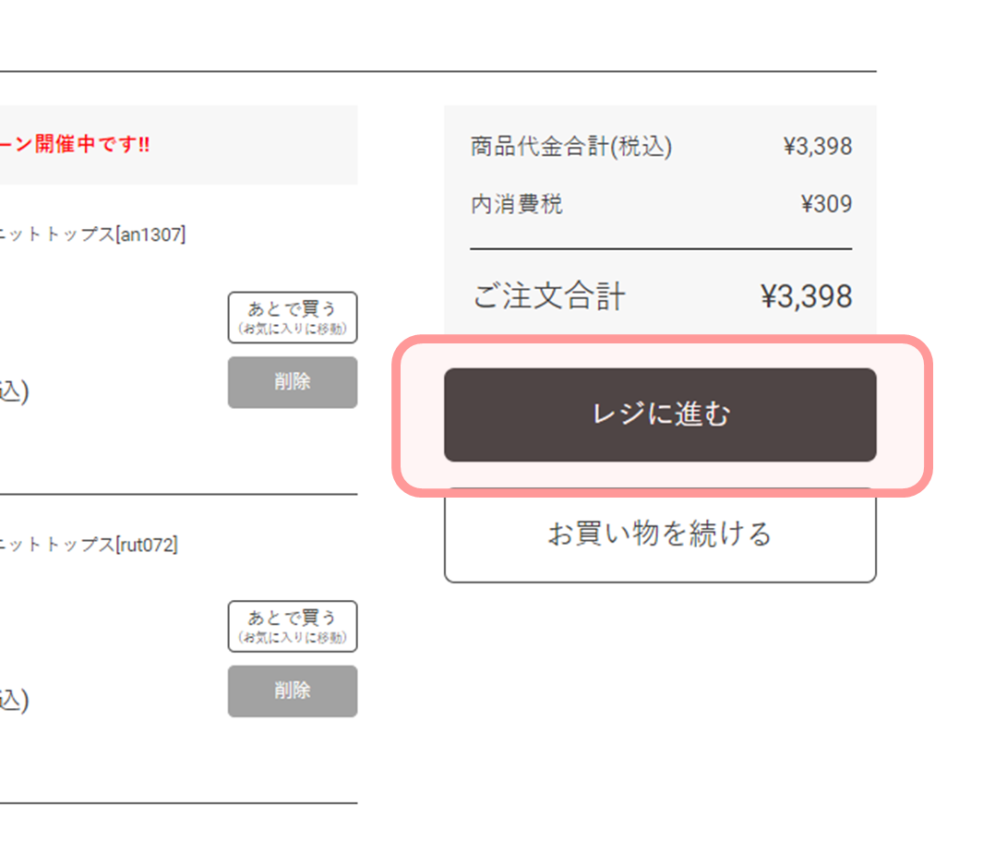Click the 内消費税 label in summary
This screenshot has height=853, width=995.
coord(517,204)
